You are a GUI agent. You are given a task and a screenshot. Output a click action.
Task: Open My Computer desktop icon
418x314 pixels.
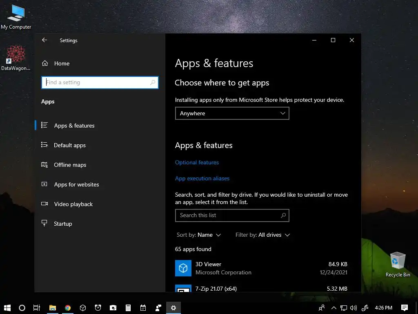tap(16, 16)
